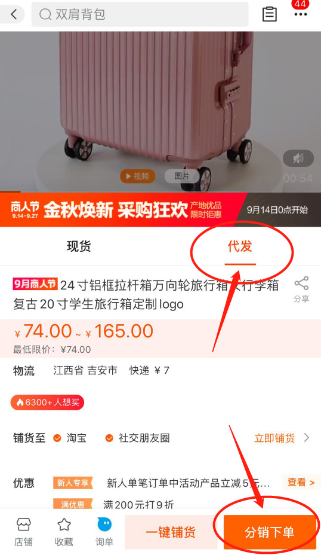Unmute the product video sound
Image resolution: width=321 pixels, height=555 pixels.
coord(298,158)
